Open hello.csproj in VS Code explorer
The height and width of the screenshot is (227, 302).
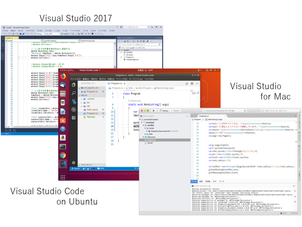pos(92,110)
